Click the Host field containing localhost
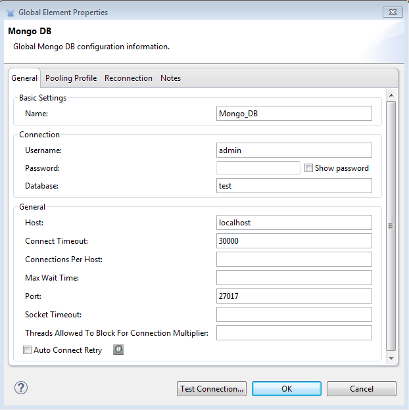 (x=294, y=223)
